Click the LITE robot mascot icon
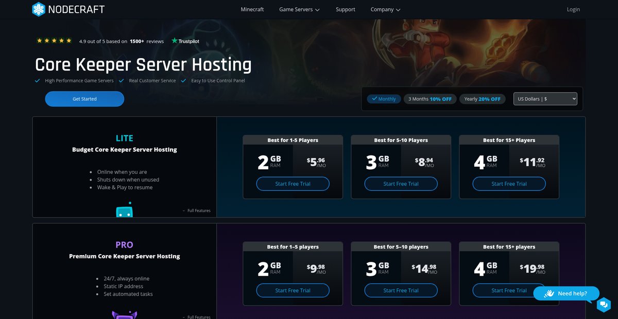Image resolution: width=618 pixels, height=319 pixels. [x=124, y=210]
